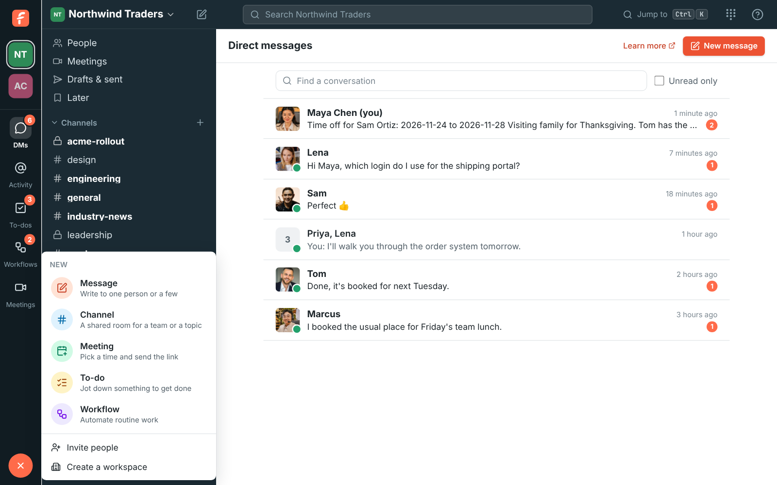
Task: Open the acme-rollout channel
Action: point(129,142)
